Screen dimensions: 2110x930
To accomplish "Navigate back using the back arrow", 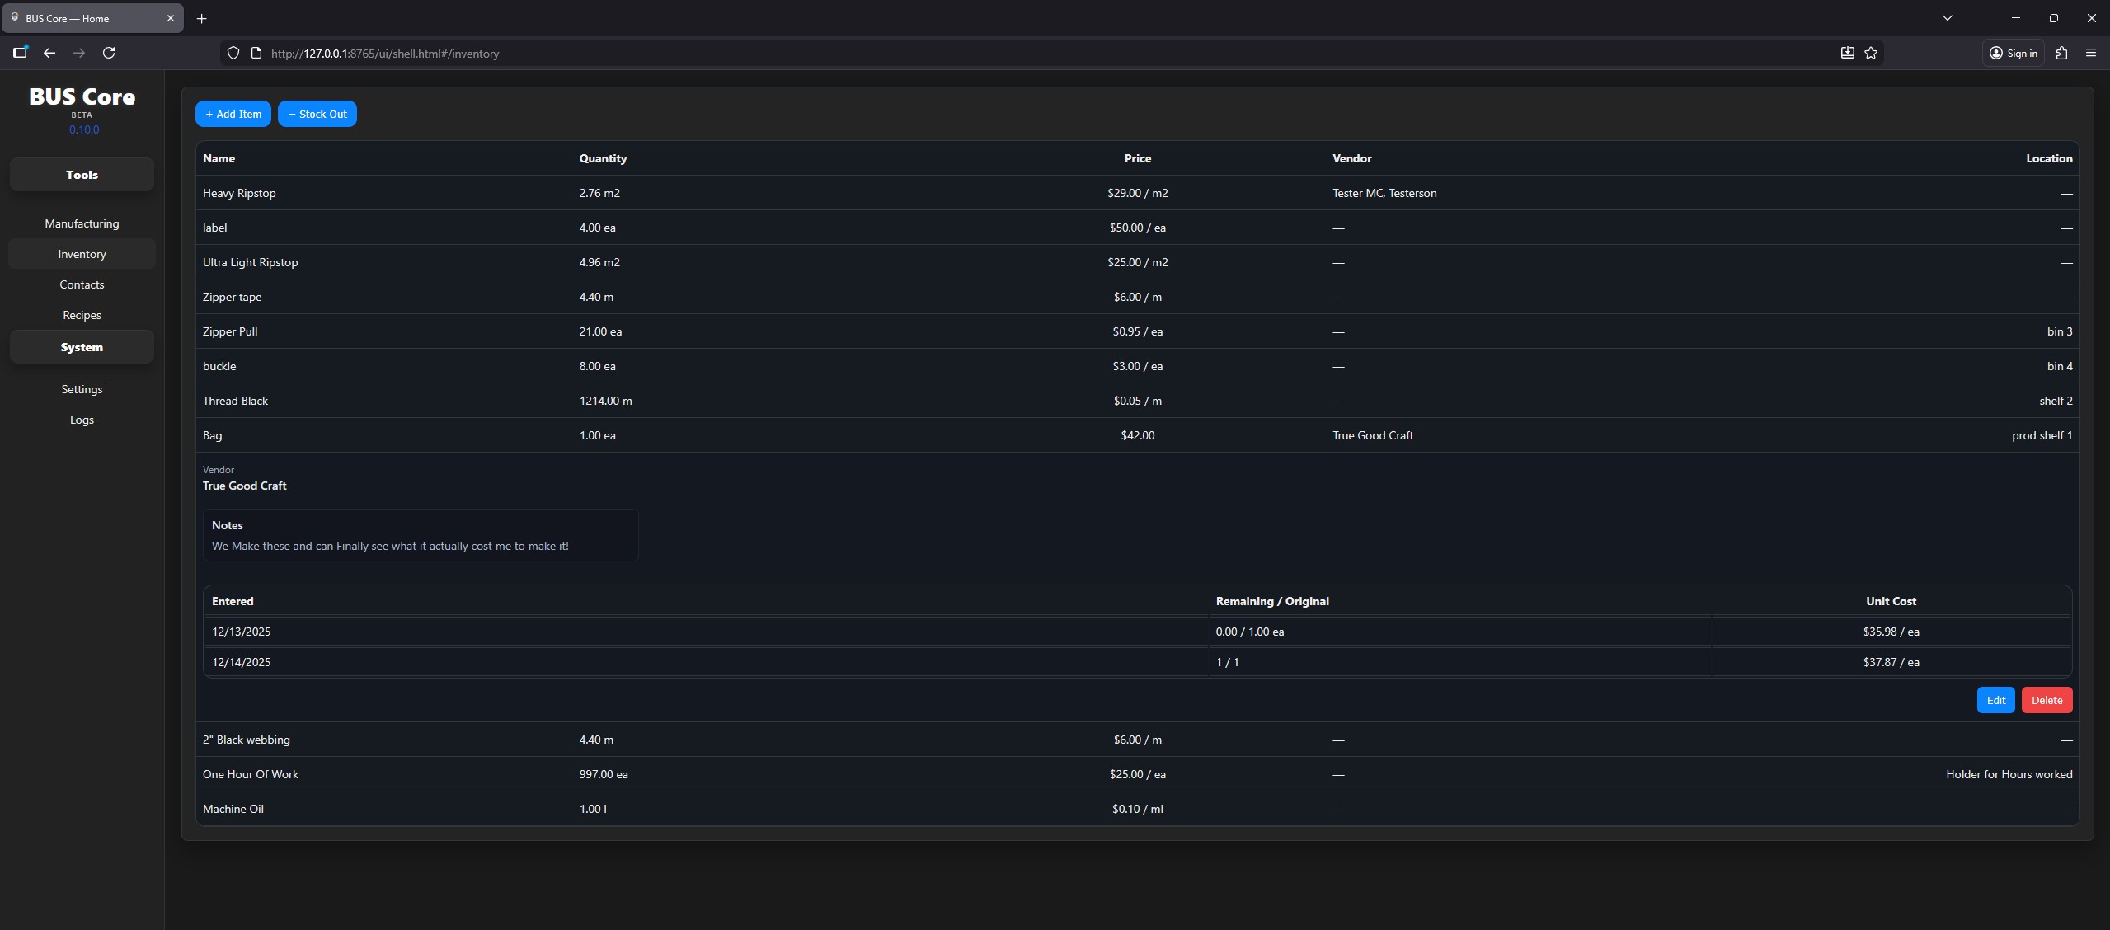I will coord(49,53).
